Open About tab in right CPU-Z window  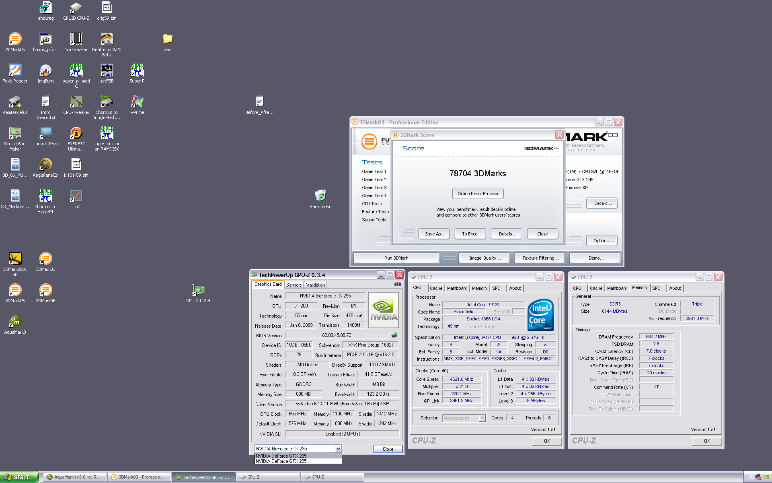pyautogui.click(x=675, y=288)
